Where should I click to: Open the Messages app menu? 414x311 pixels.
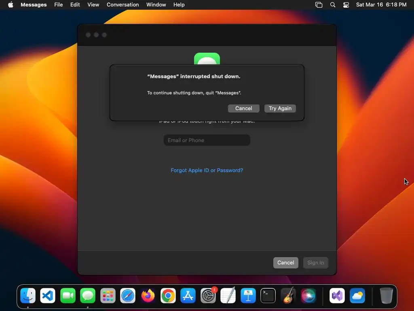click(34, 5)
